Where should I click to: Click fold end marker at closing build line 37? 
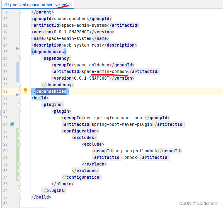tap(20, 197)
